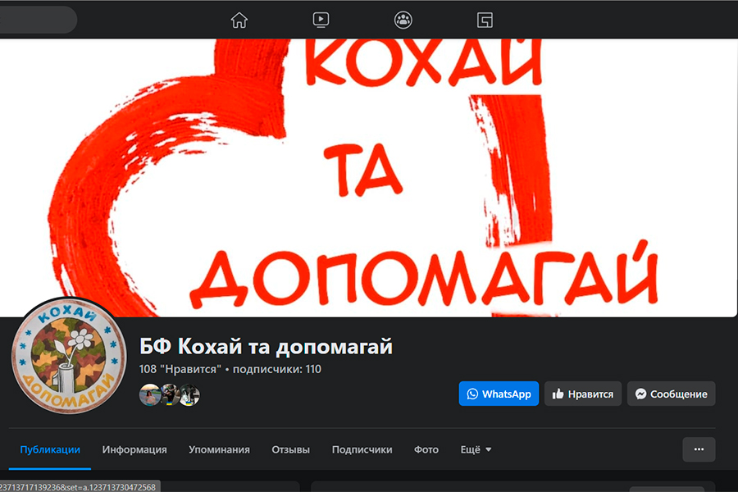738x492 pixels.
Task: Click the second follower avatar
Action: click(x=170, y=394)
